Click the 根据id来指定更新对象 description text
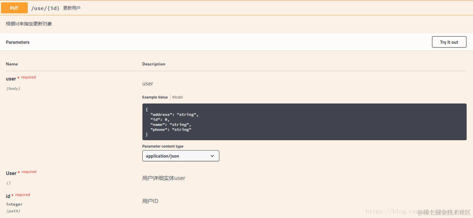 tap(29, 24)
